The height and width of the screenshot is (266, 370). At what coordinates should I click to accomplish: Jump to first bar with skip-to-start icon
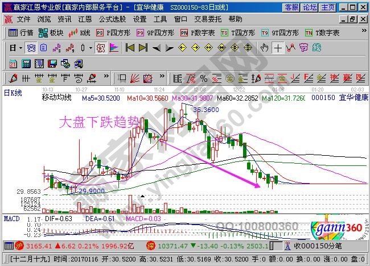130,48
